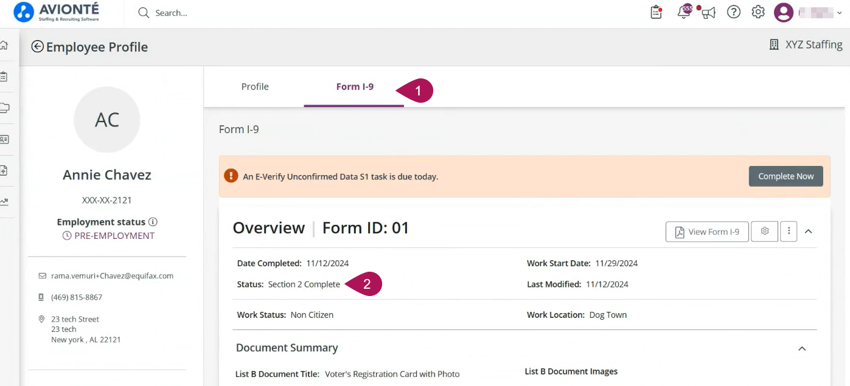The width and height of the screenshot is (850, 386).
Task: Open notifications bell with 555 badge
Action: coord(684,12)
